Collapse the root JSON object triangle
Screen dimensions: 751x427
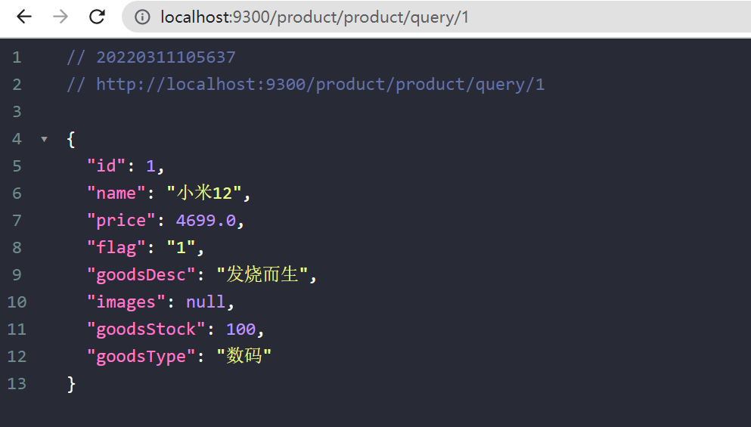coord(44,139)
